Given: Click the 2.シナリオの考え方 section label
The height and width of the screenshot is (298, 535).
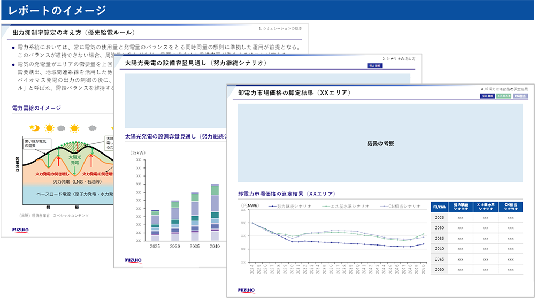Looking at the screenshot, I should pyautogui.click(x=399, y=59).
